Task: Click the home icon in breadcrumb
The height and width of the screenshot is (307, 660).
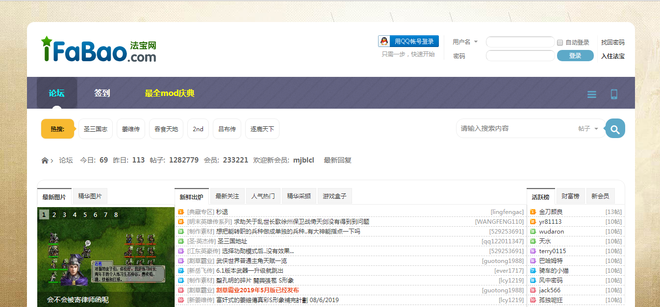Action: [x=45, y=161]
